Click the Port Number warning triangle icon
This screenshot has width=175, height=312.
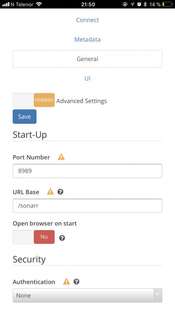[61, 157]
